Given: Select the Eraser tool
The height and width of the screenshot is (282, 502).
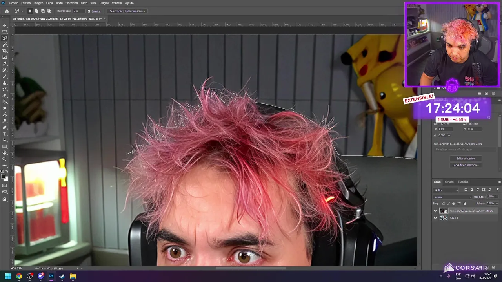Looking at the screenshot, I should [5, 96].
